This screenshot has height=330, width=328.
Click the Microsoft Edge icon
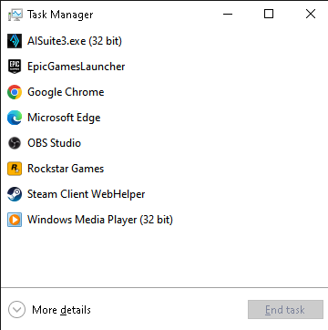15,118
